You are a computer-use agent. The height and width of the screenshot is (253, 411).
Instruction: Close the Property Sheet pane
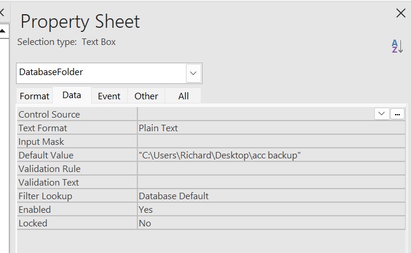tap(400, 14)
